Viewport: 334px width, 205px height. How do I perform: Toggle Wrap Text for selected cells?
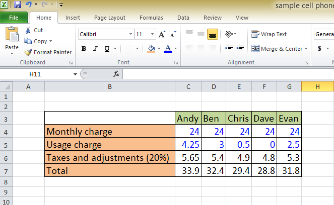coord(269,34)
